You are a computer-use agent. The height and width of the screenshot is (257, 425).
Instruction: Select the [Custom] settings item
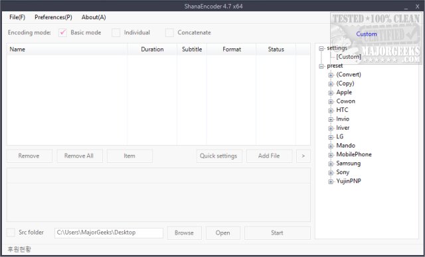point(349,57)
